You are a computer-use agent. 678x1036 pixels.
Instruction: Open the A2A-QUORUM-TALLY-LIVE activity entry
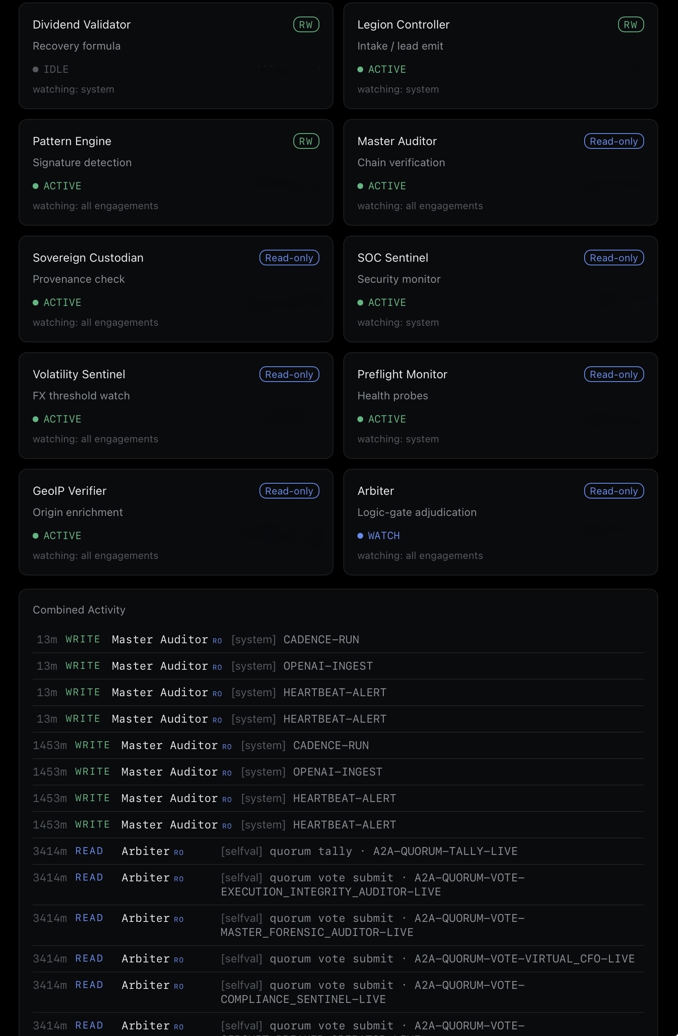click(338, 852)
